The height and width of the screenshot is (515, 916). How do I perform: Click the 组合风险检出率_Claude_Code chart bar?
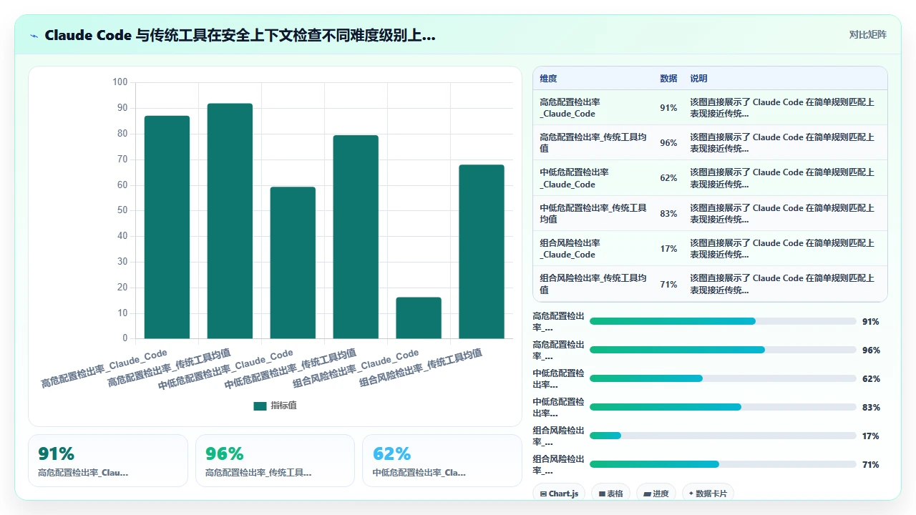click(x=419, y=318)
